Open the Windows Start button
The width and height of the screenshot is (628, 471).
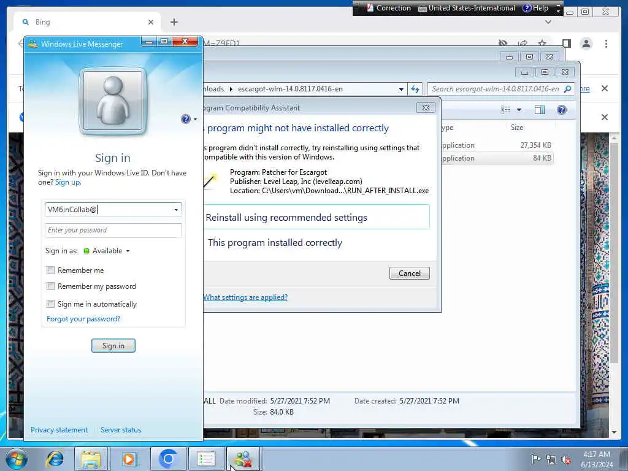[x=17, y=459]
